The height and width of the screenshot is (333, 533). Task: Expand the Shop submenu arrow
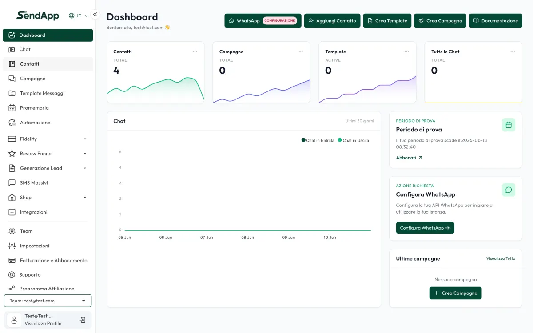[85, 198]
